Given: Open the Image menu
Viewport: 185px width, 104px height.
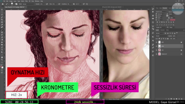Looking at the screenshot, I should [11, 1].
